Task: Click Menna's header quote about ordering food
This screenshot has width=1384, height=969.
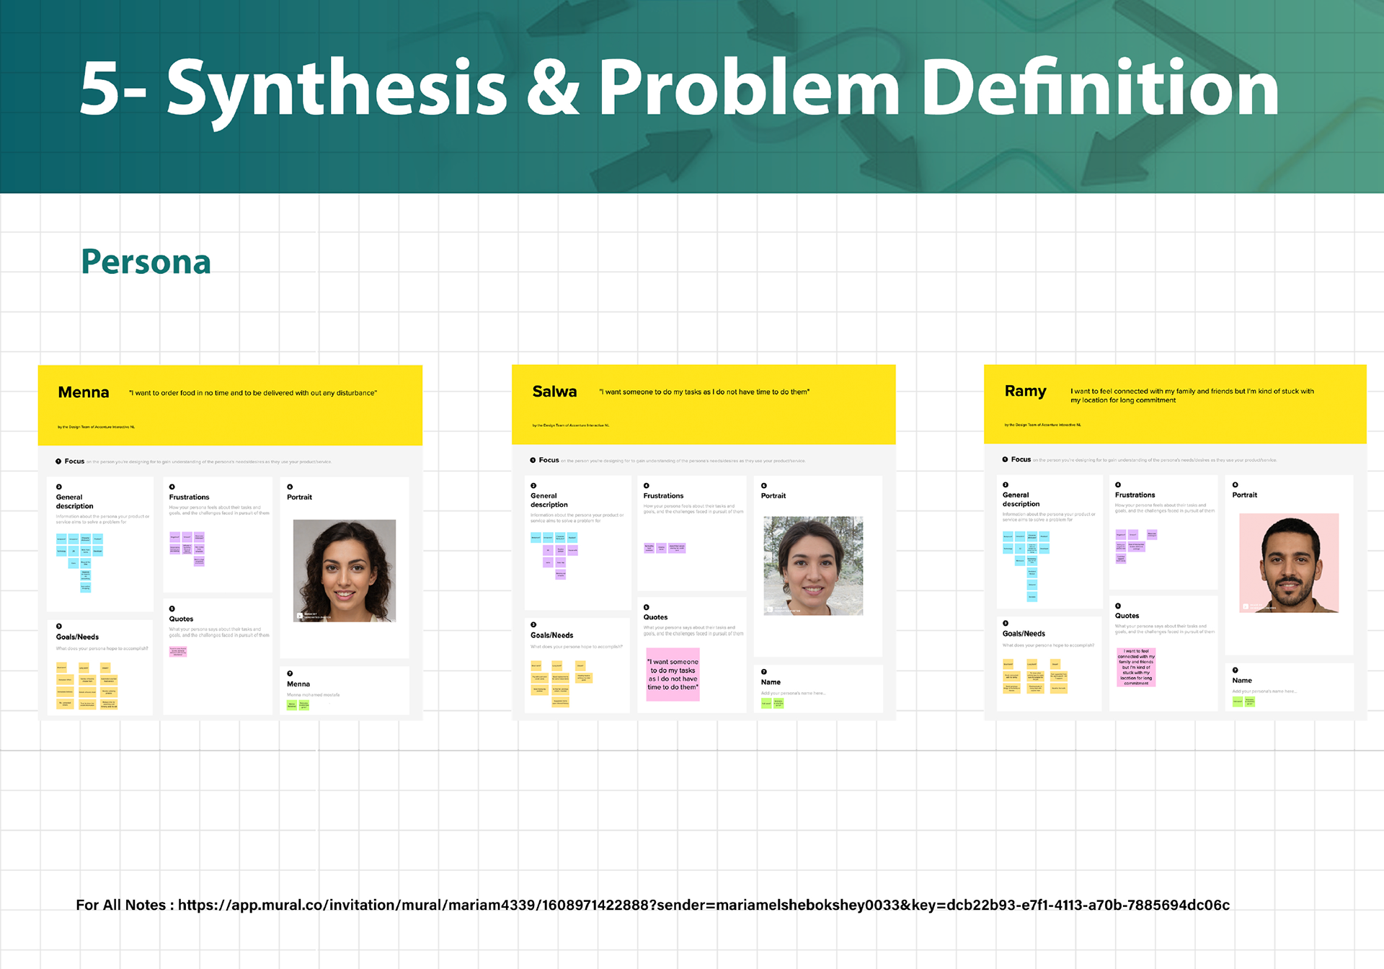Action: coord(253,393)
